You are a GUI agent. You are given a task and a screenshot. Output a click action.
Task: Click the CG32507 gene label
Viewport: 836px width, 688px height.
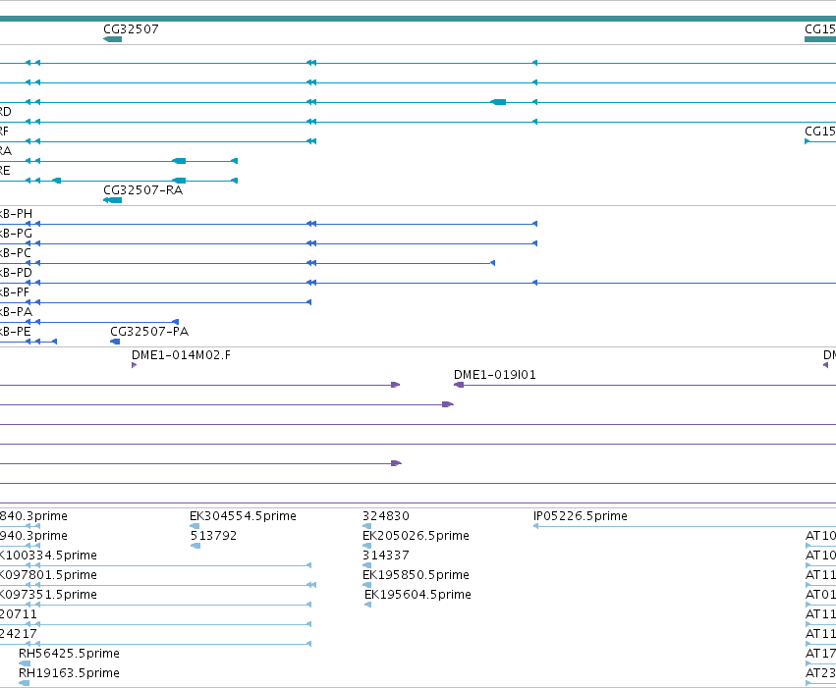(x=131, y=28)
